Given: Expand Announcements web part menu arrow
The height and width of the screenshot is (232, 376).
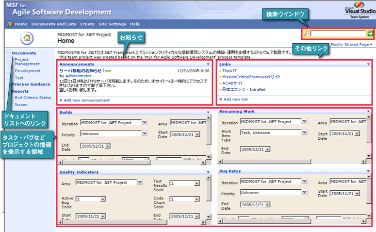Looking at the screenshot, I should click(208, 64).
